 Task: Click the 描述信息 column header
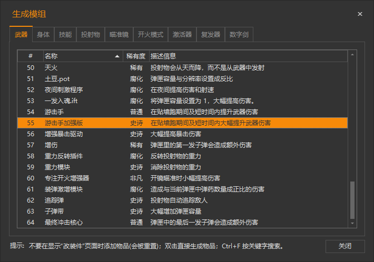click(x=248, y=56)
